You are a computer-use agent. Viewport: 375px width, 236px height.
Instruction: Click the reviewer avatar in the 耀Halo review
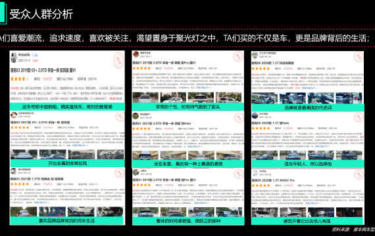click(x=255, y=115)
